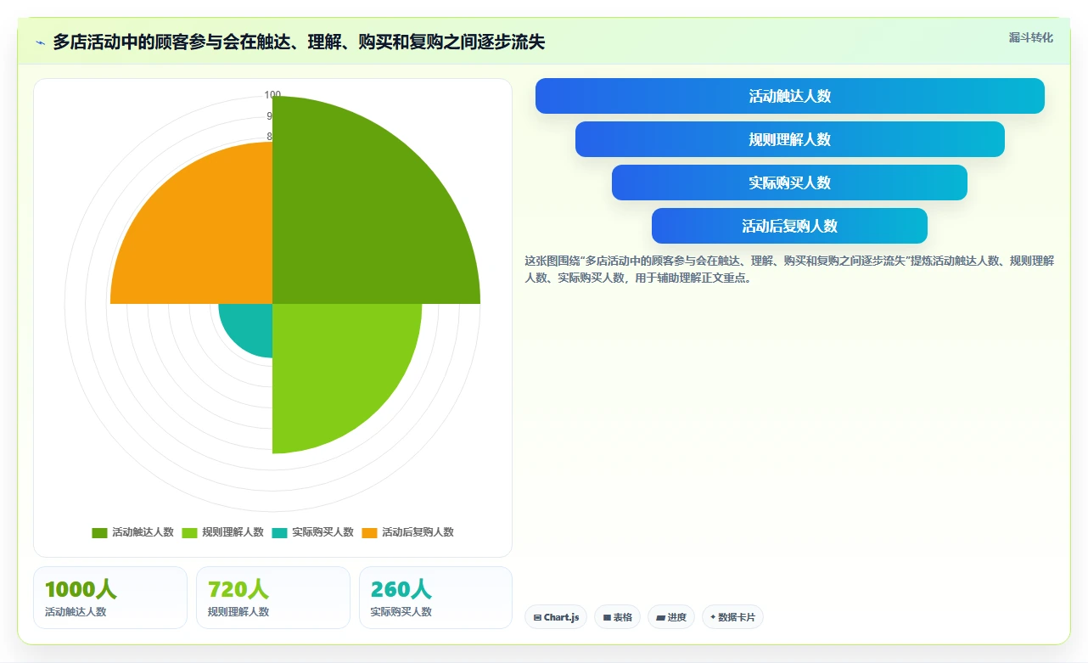Click legend text 实际购买人数

click(x=322, y=532)
